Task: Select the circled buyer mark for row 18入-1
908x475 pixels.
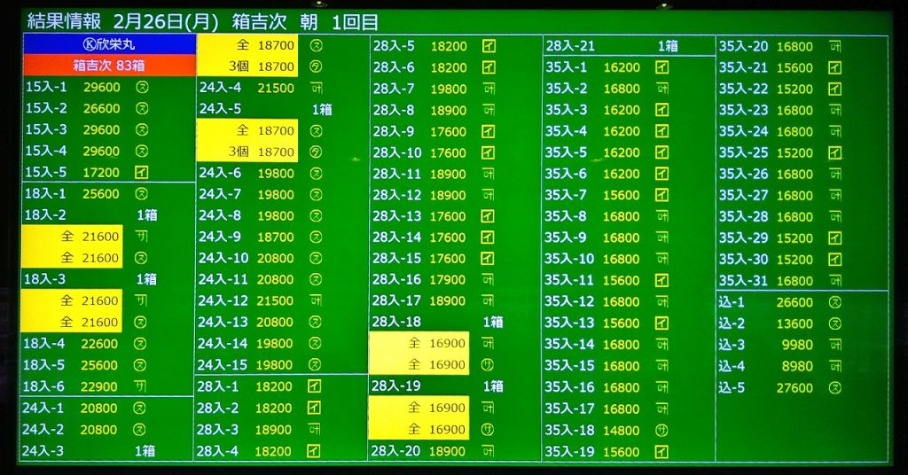Action: [140, 194]
